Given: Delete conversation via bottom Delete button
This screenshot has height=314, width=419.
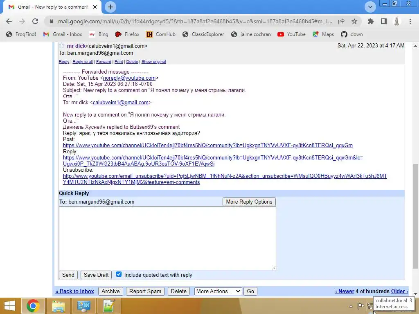Looking at the screenshot, I should click(x=178, y=291).
